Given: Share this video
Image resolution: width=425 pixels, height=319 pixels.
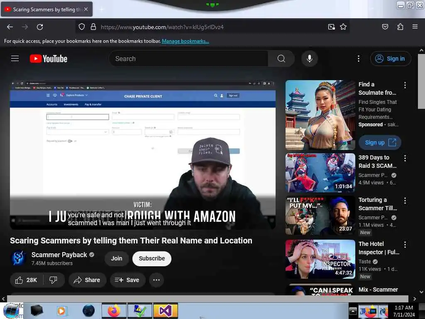Looking at the screenshot, I should coord(87,280).
